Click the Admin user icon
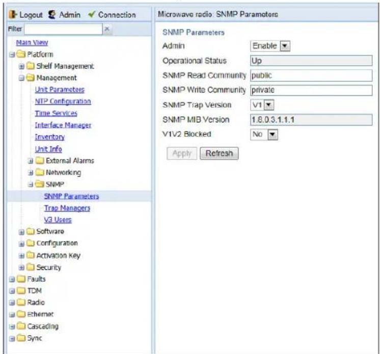 coord(52,15)
